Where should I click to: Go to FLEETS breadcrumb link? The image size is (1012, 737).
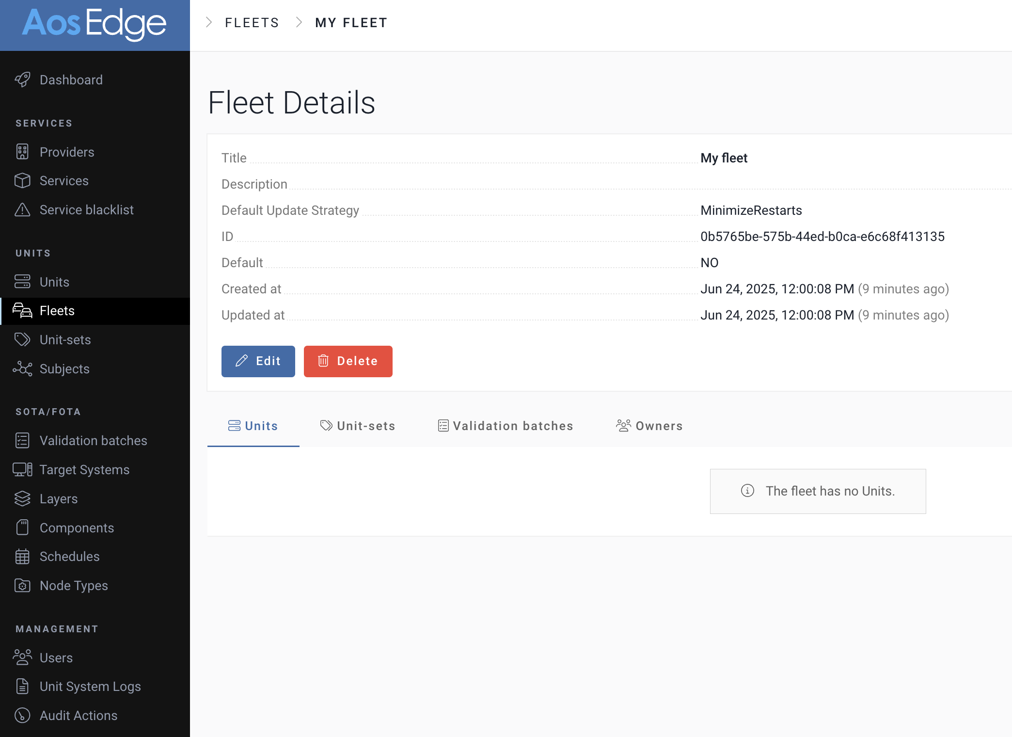click(252, 23)
